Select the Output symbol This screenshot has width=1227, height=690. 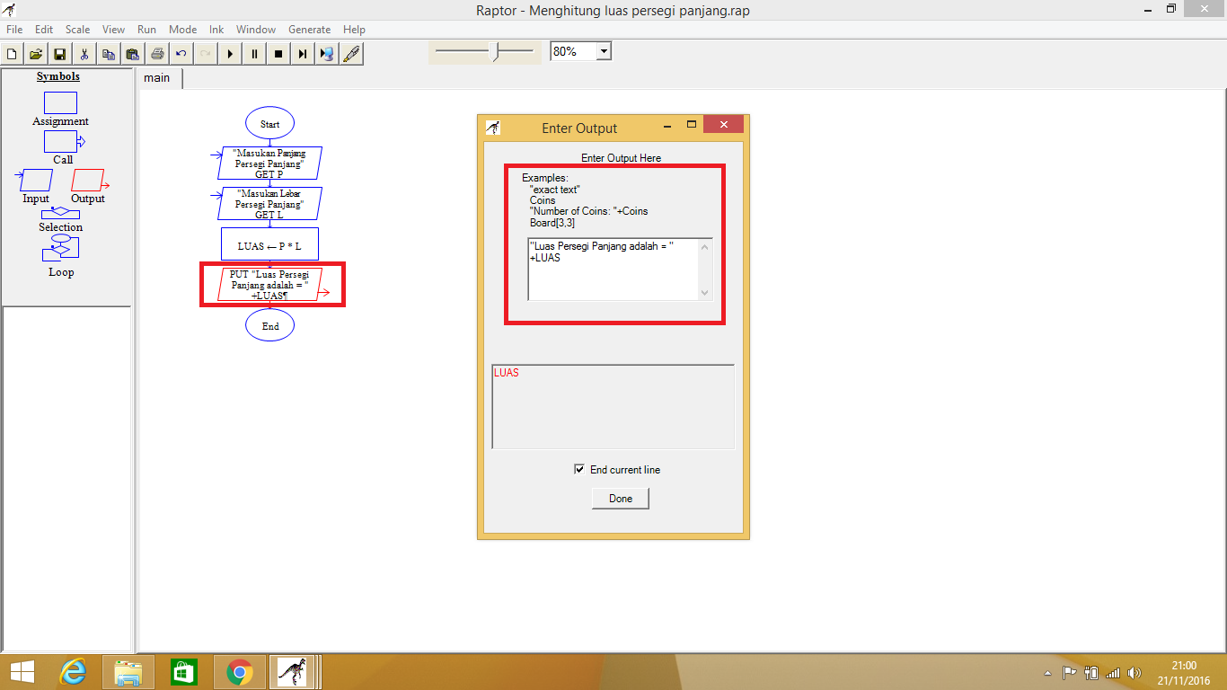pyautogui.click(x=88, y=181)
